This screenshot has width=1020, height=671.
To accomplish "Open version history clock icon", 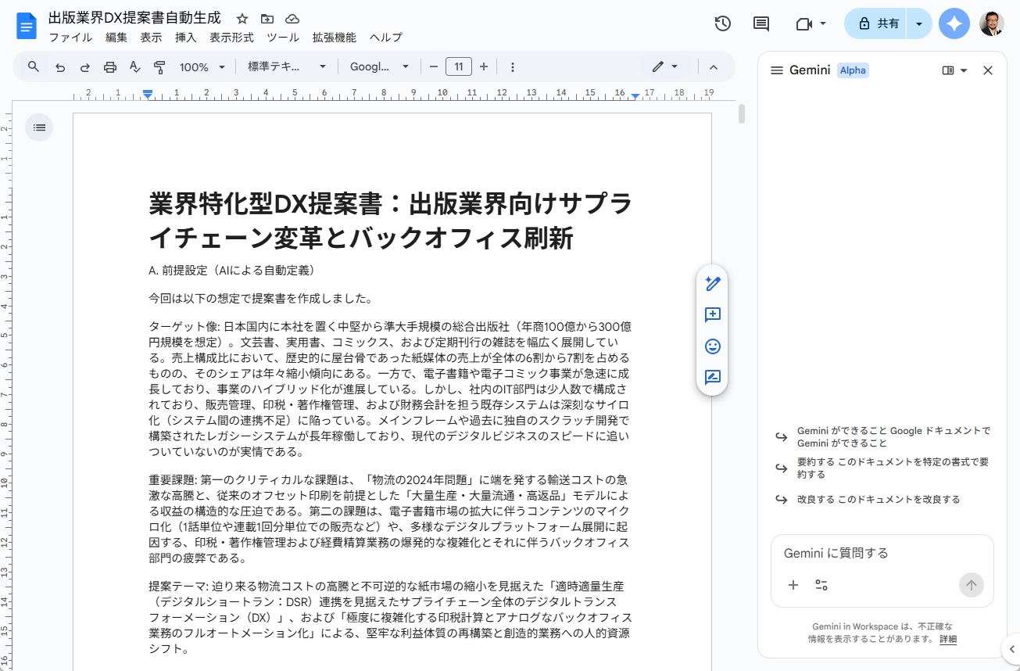I will coord(722,23).
